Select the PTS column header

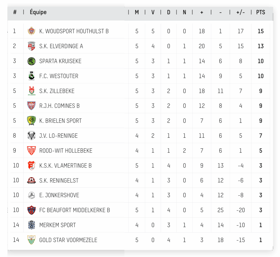261,12
